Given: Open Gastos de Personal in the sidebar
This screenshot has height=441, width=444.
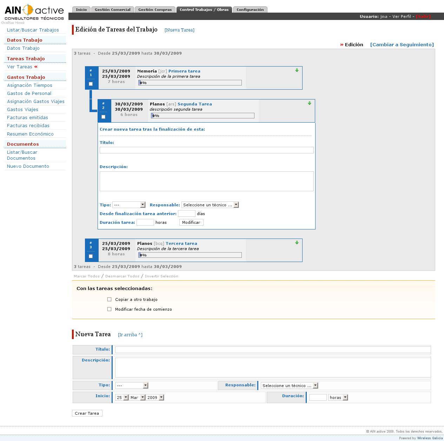Looking at the screenshot, I should coord(29,94).
